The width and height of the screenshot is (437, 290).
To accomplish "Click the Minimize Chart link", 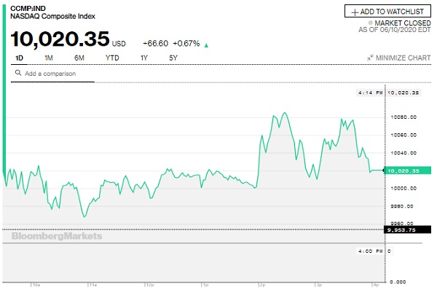I will (399, 58).
